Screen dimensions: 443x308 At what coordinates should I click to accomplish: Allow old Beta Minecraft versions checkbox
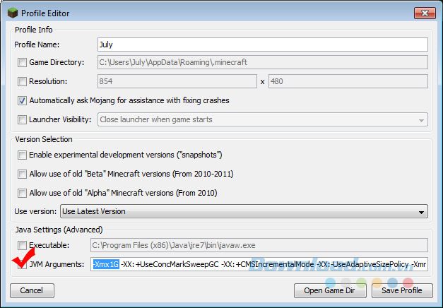coord(22,174)
